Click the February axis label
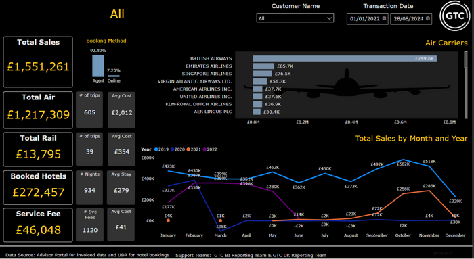 tap(194, 235)
